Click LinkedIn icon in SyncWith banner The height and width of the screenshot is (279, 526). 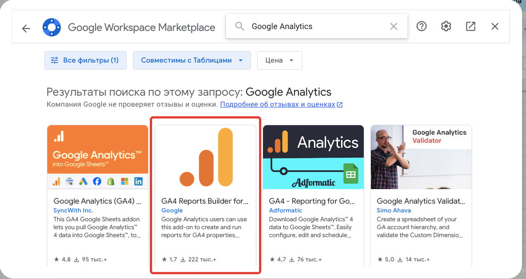click(138, 181)
